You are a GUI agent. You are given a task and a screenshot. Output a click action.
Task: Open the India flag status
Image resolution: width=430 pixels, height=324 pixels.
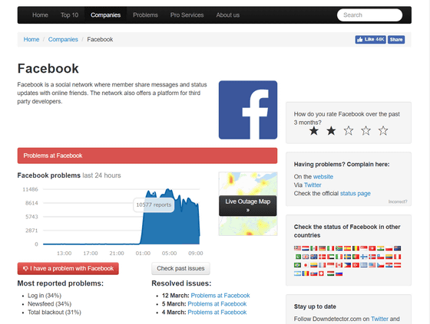tap(380, 248)
